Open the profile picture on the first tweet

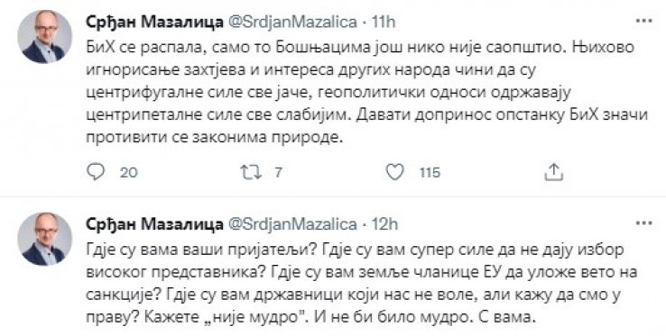pyautogui.click(x=45, y=37)
